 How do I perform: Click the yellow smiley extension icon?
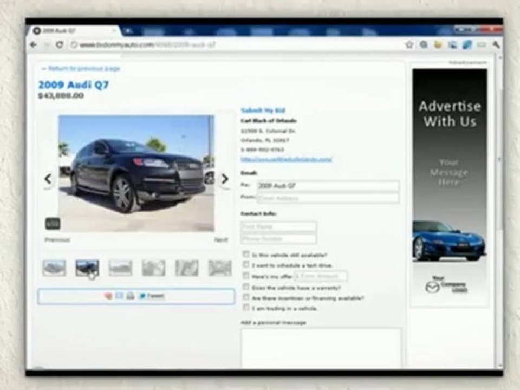click(x=438, y=44)
